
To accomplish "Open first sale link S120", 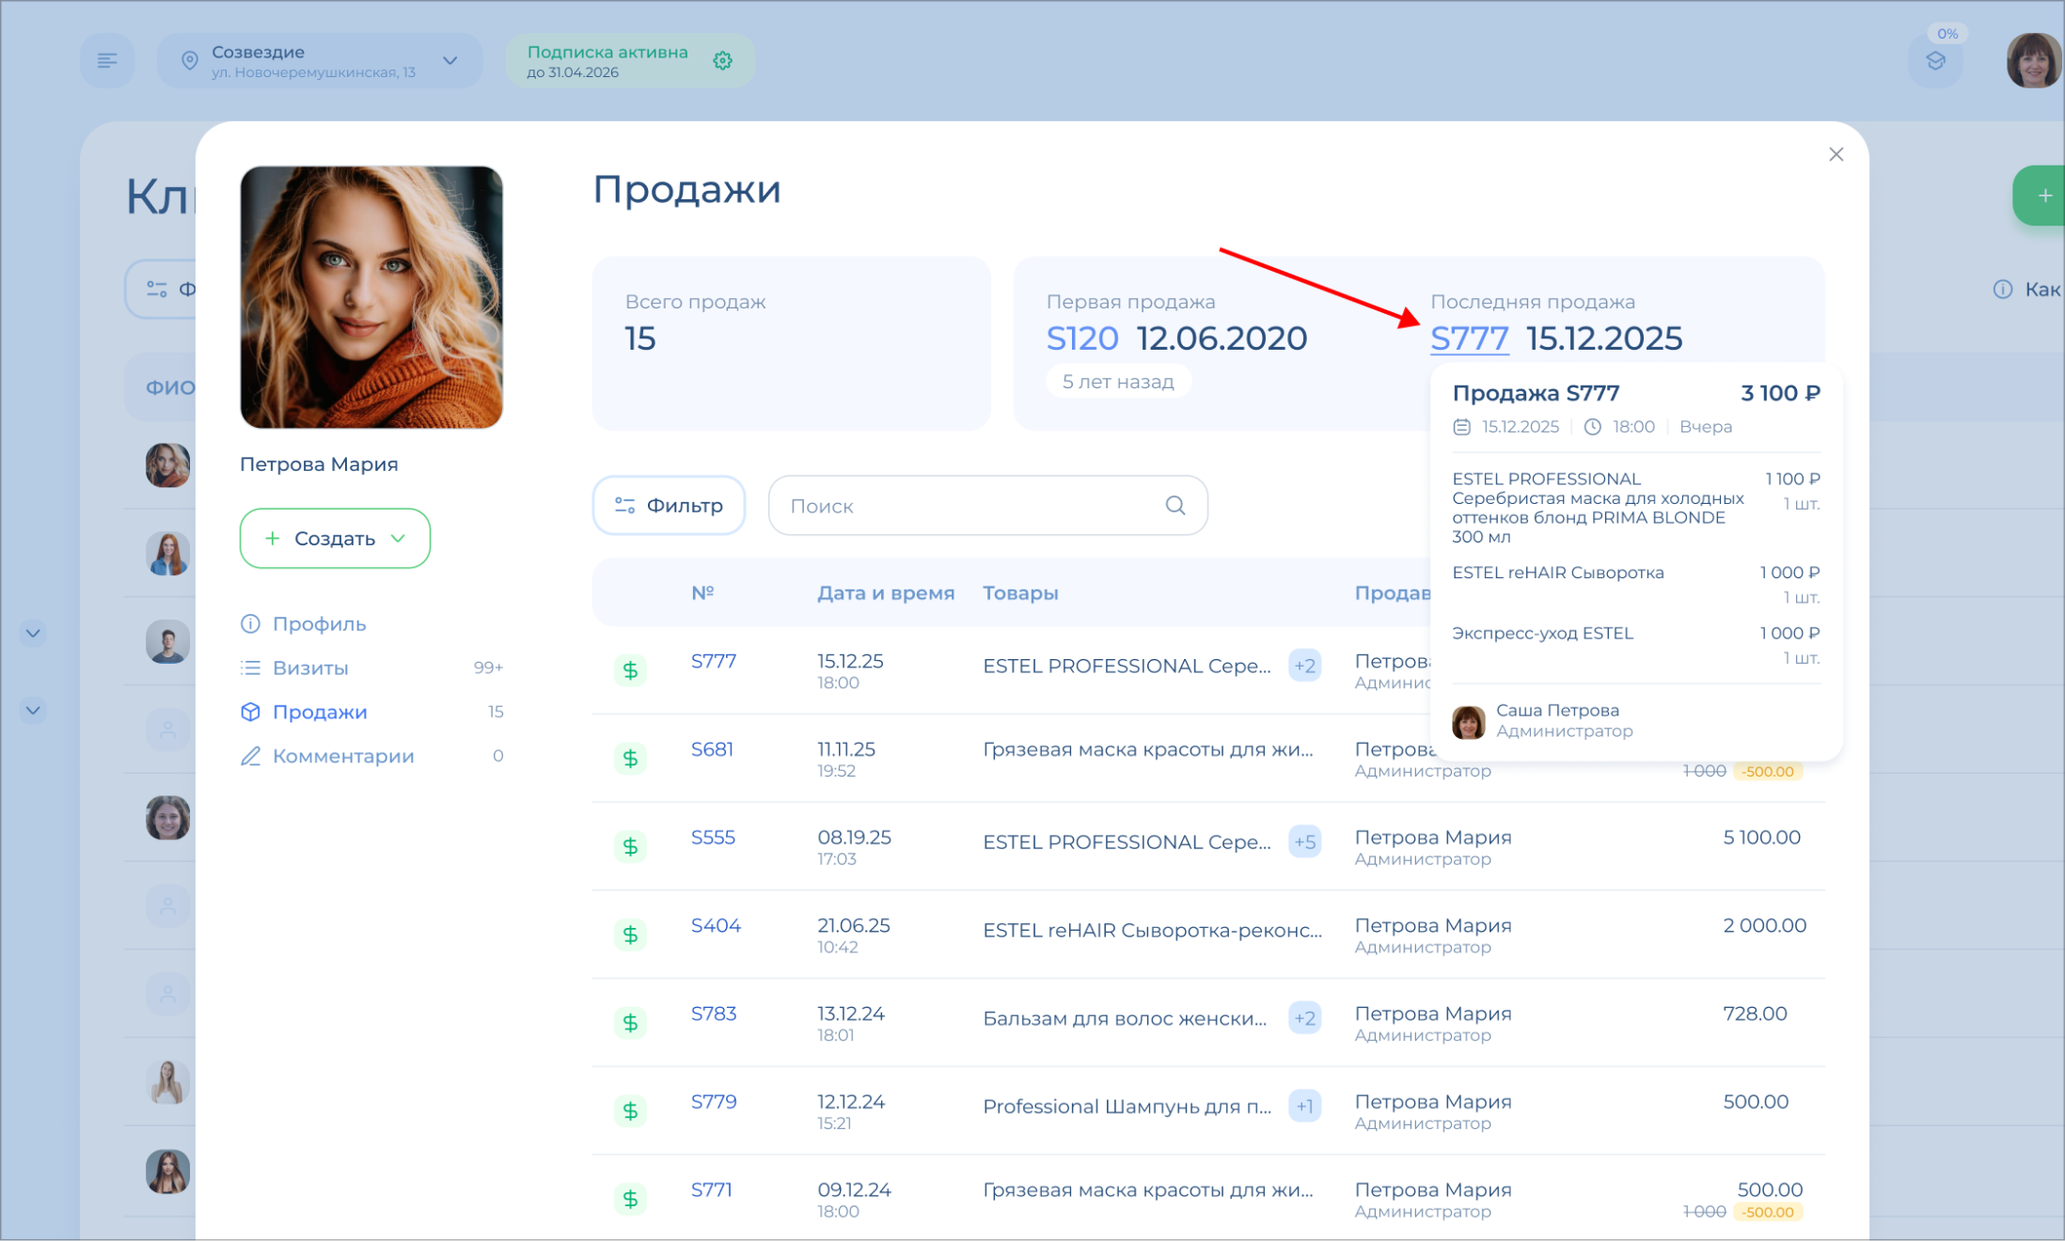I will (1081, 338).
